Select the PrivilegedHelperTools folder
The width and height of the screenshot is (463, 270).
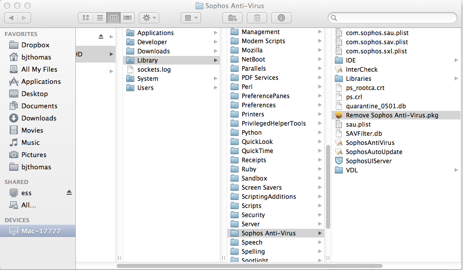point(276,124)
